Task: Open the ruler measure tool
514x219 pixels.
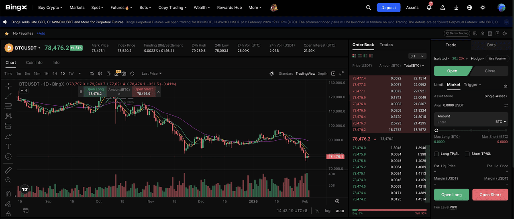Action: (x=8, y=170)
